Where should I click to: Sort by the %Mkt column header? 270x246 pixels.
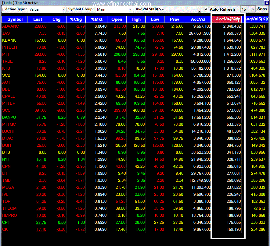(x=97, y=19)
